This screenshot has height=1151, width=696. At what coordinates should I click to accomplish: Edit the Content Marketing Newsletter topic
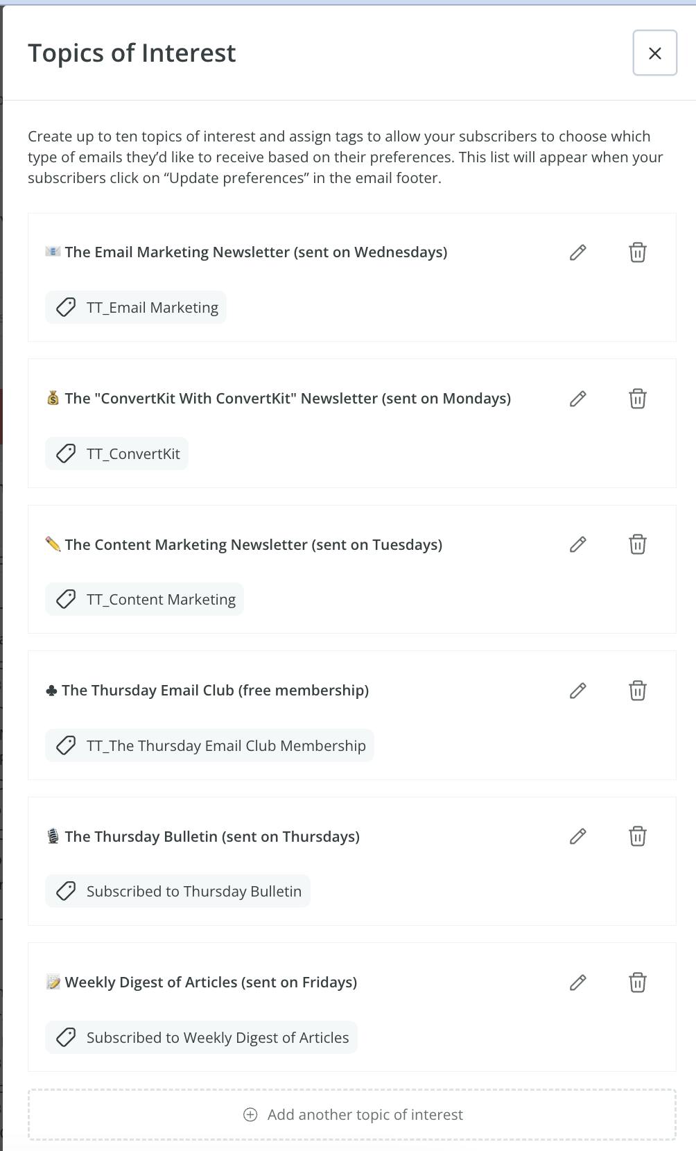pyautogui.click(x=577, y=544)
